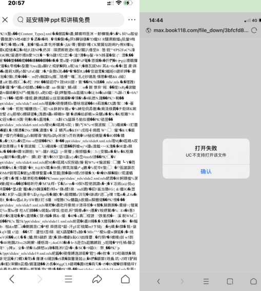Tap the globe icon beside the URL
This screenshot has height=291, width=261.
pyautogui.click(x=149, y=30)
